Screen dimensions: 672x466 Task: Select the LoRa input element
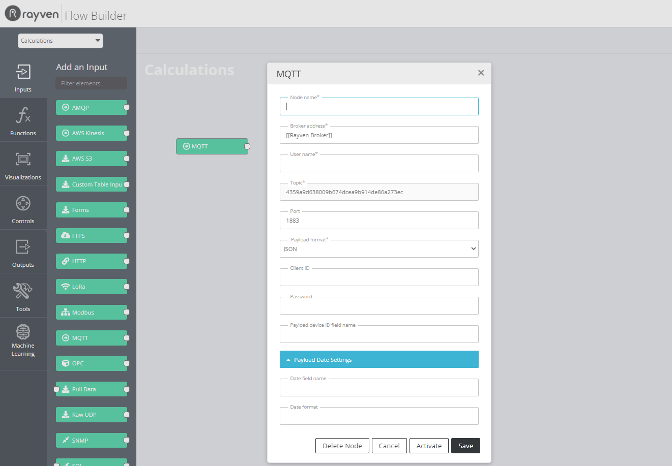(x=92, y=287)
